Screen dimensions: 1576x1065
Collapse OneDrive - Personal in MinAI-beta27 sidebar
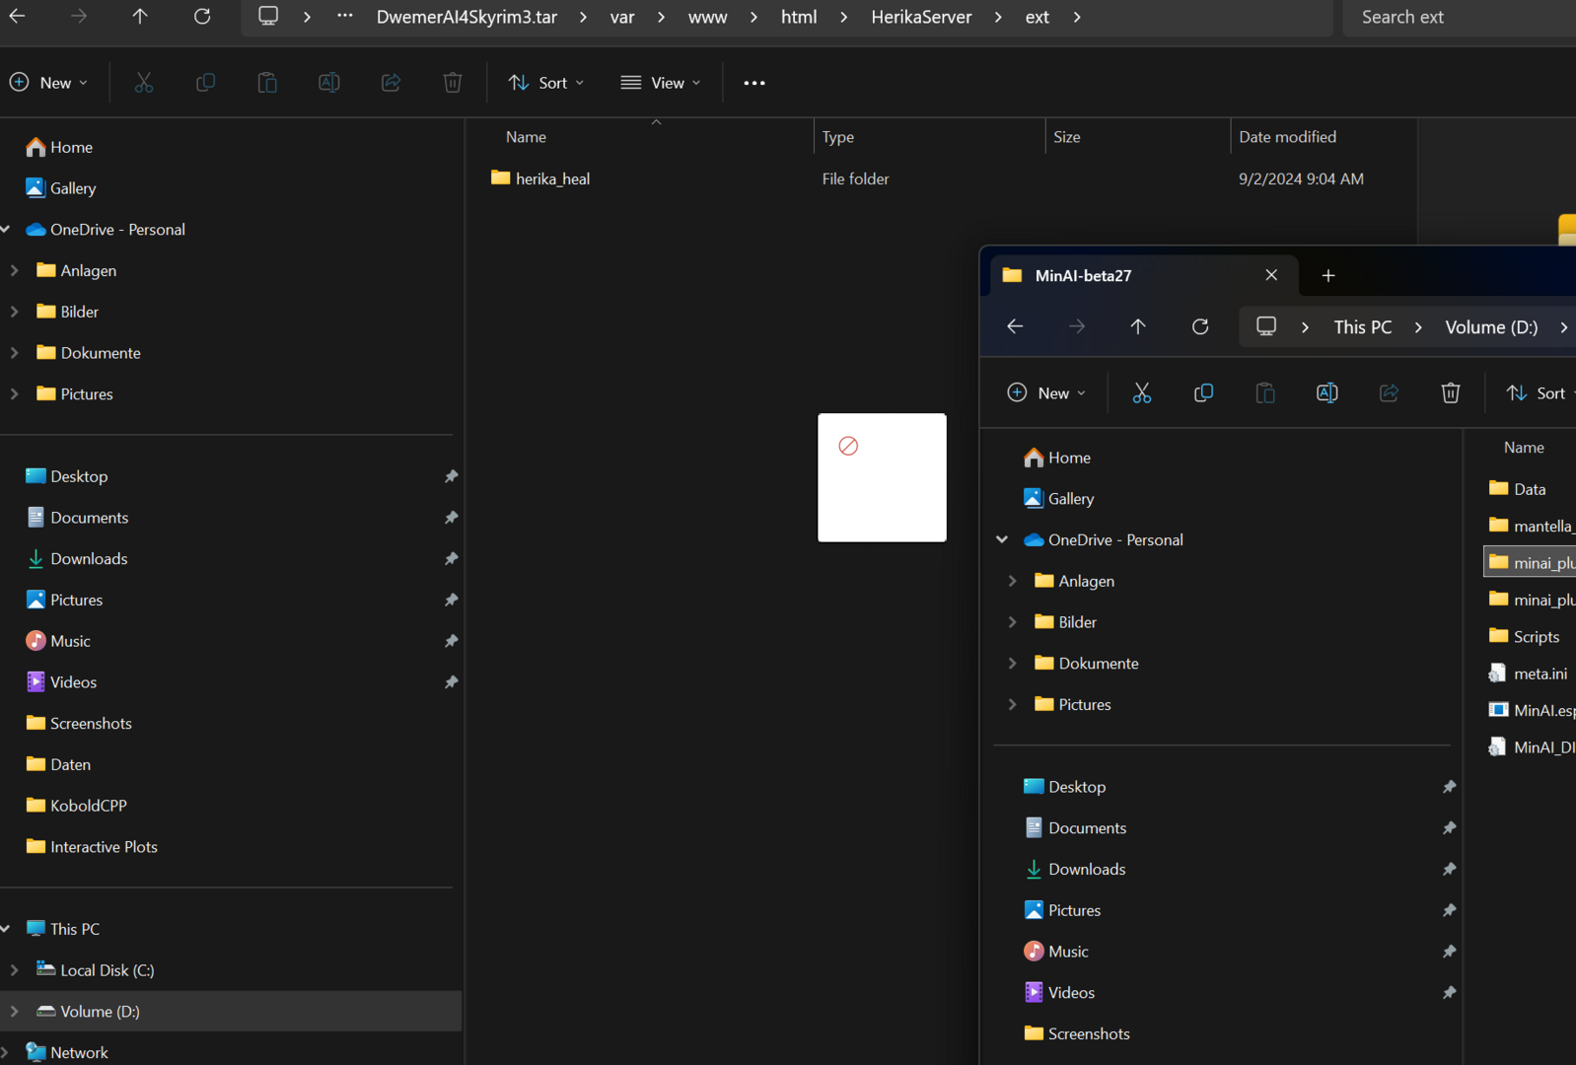1002,540
